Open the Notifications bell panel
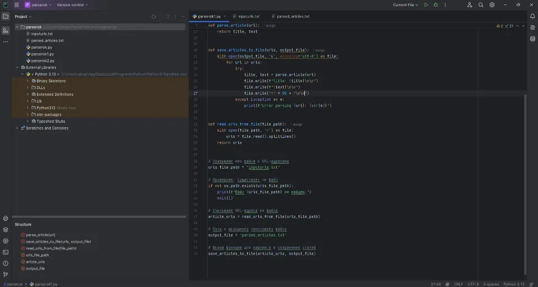Viewport: 538px width, 287px height. tap(532, 17)
